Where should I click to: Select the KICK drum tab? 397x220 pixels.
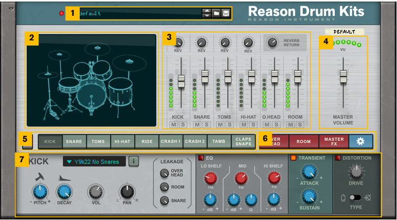50,141
